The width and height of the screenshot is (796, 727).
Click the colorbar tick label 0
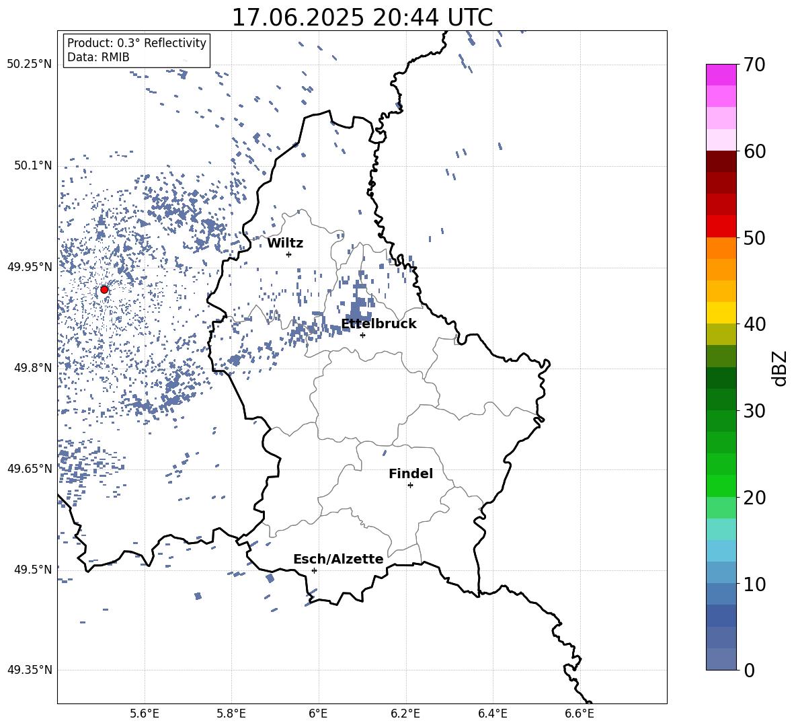coord(749,670)
